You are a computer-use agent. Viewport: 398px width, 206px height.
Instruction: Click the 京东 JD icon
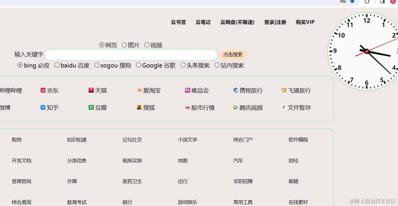(x=43, y=90)
